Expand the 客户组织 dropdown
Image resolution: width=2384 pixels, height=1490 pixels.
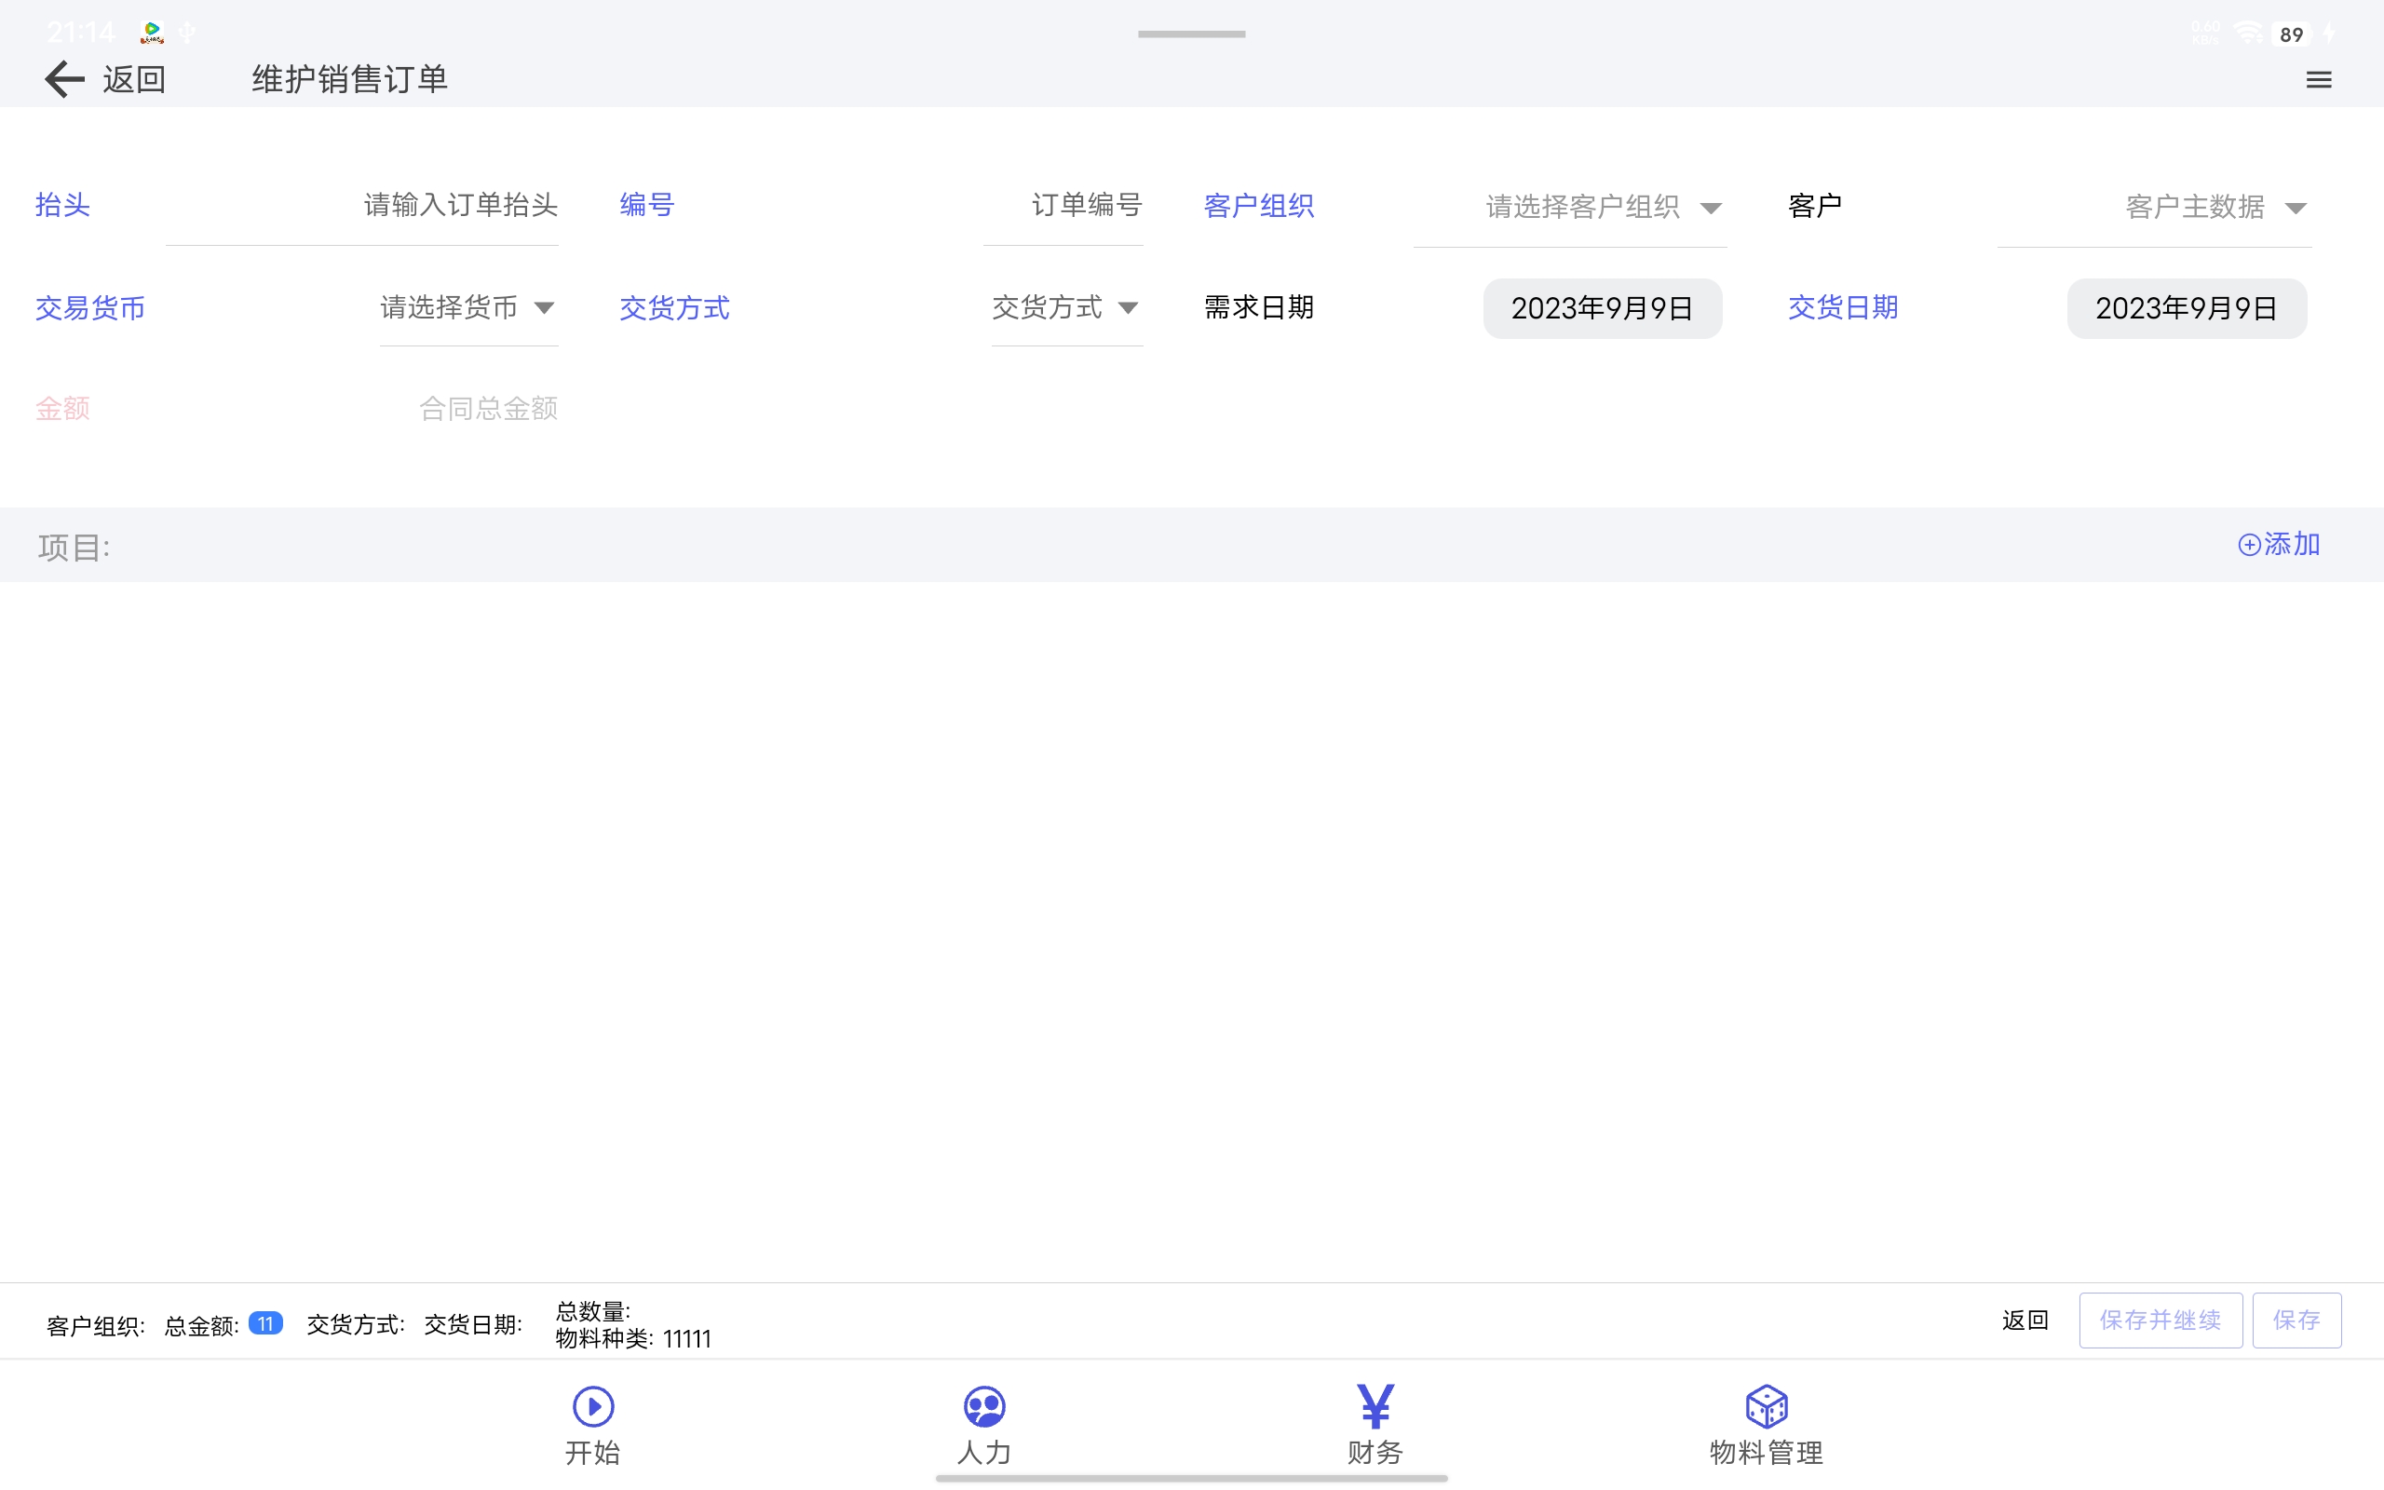[x=1602, y=207]
